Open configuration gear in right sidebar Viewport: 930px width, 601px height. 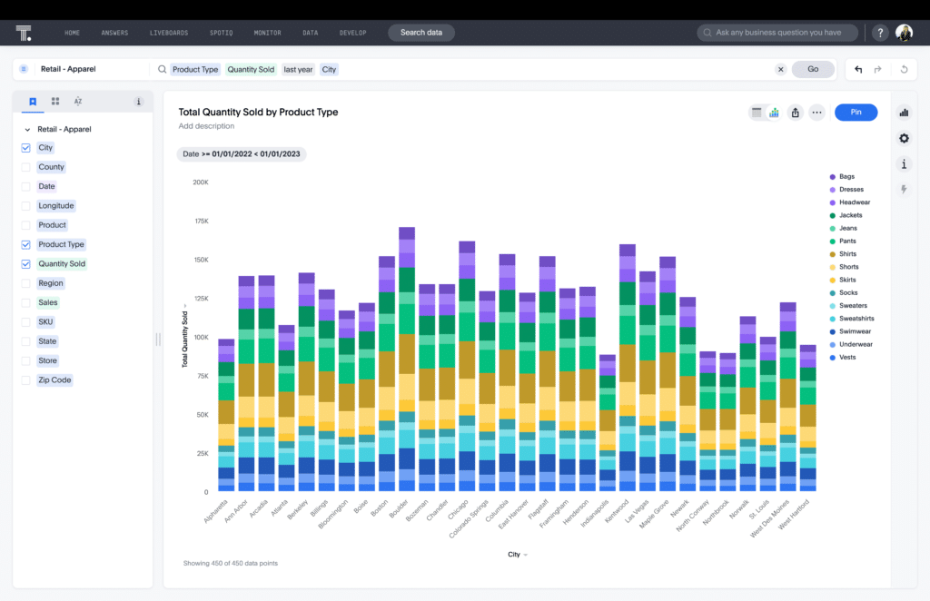pos(903,138)
